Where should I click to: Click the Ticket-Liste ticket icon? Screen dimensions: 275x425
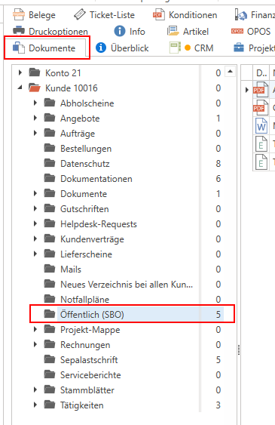tap(80, 14)
